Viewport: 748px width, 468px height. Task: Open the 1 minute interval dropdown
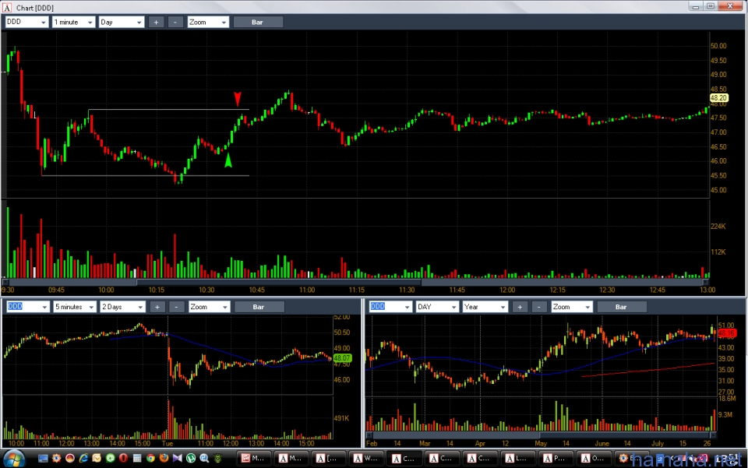click(x=73, y=22)
